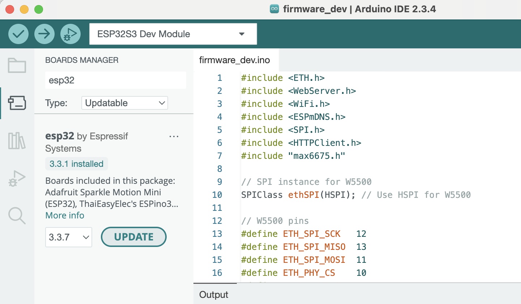This screenshot has height=304, width=521.
Task: Follow the More info link
Action: (65, 216)
